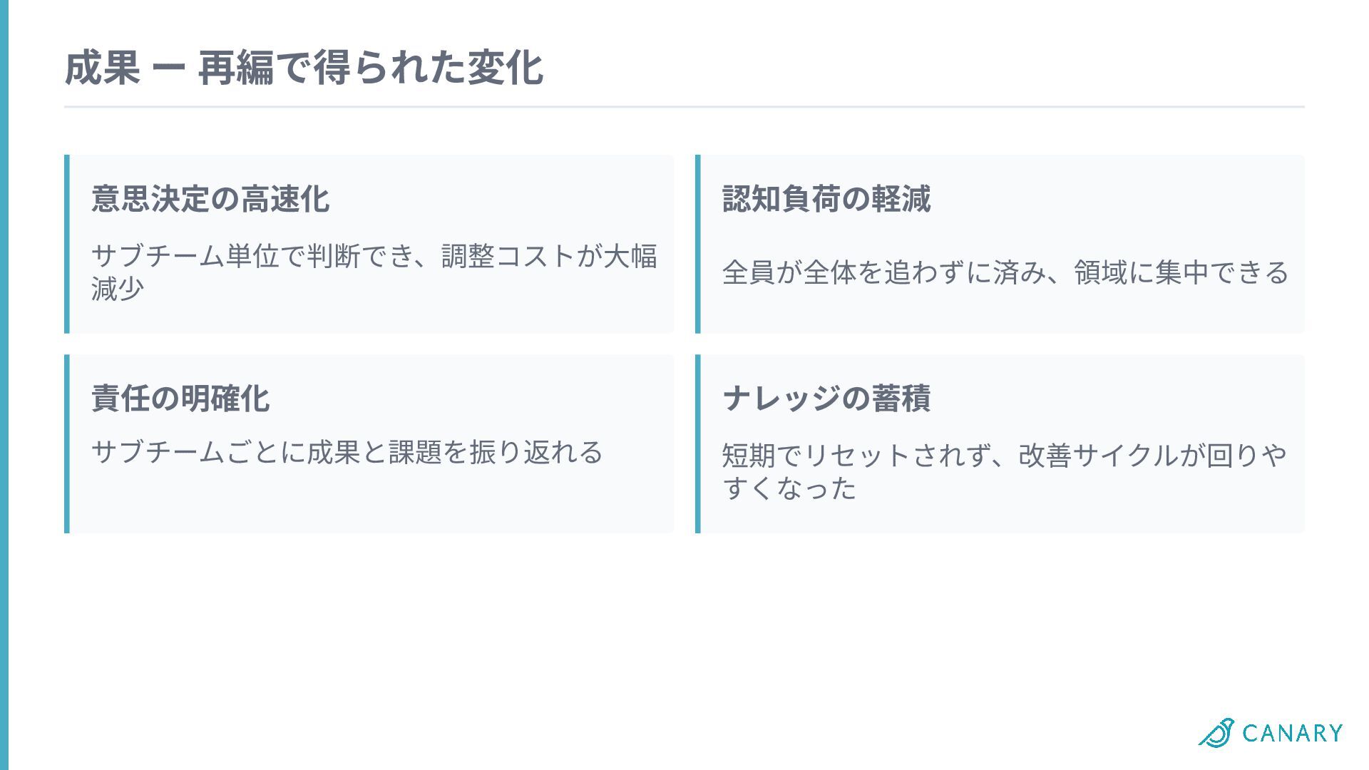This screenshot has width=1369, height=770.
Task: Click the teal vertical stripe at slide edge
Action: [x=4, y=385]
